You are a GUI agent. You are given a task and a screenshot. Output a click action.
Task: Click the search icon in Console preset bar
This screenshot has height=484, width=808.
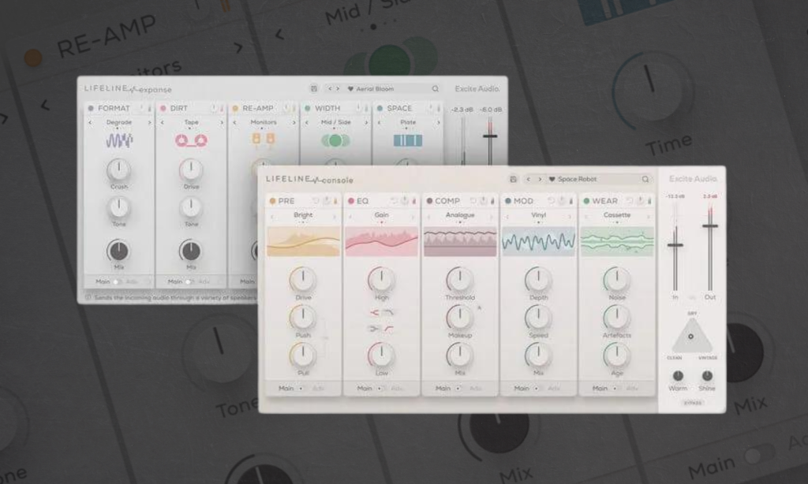coord(645,180)
